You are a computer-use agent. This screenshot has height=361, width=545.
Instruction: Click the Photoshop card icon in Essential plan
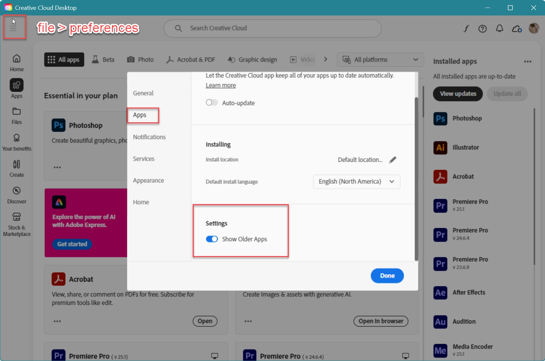coord(59,125)
